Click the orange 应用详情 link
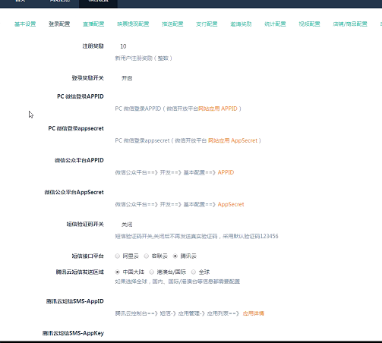The image size is (382, 343). (x=254, y=313)
